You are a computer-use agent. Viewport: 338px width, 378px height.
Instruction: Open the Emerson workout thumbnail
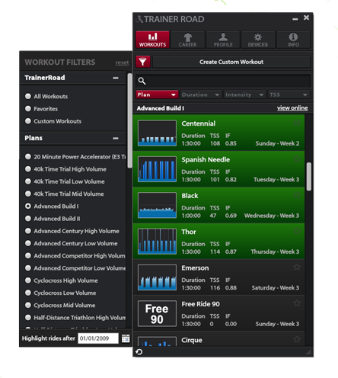tap(157, 277)
